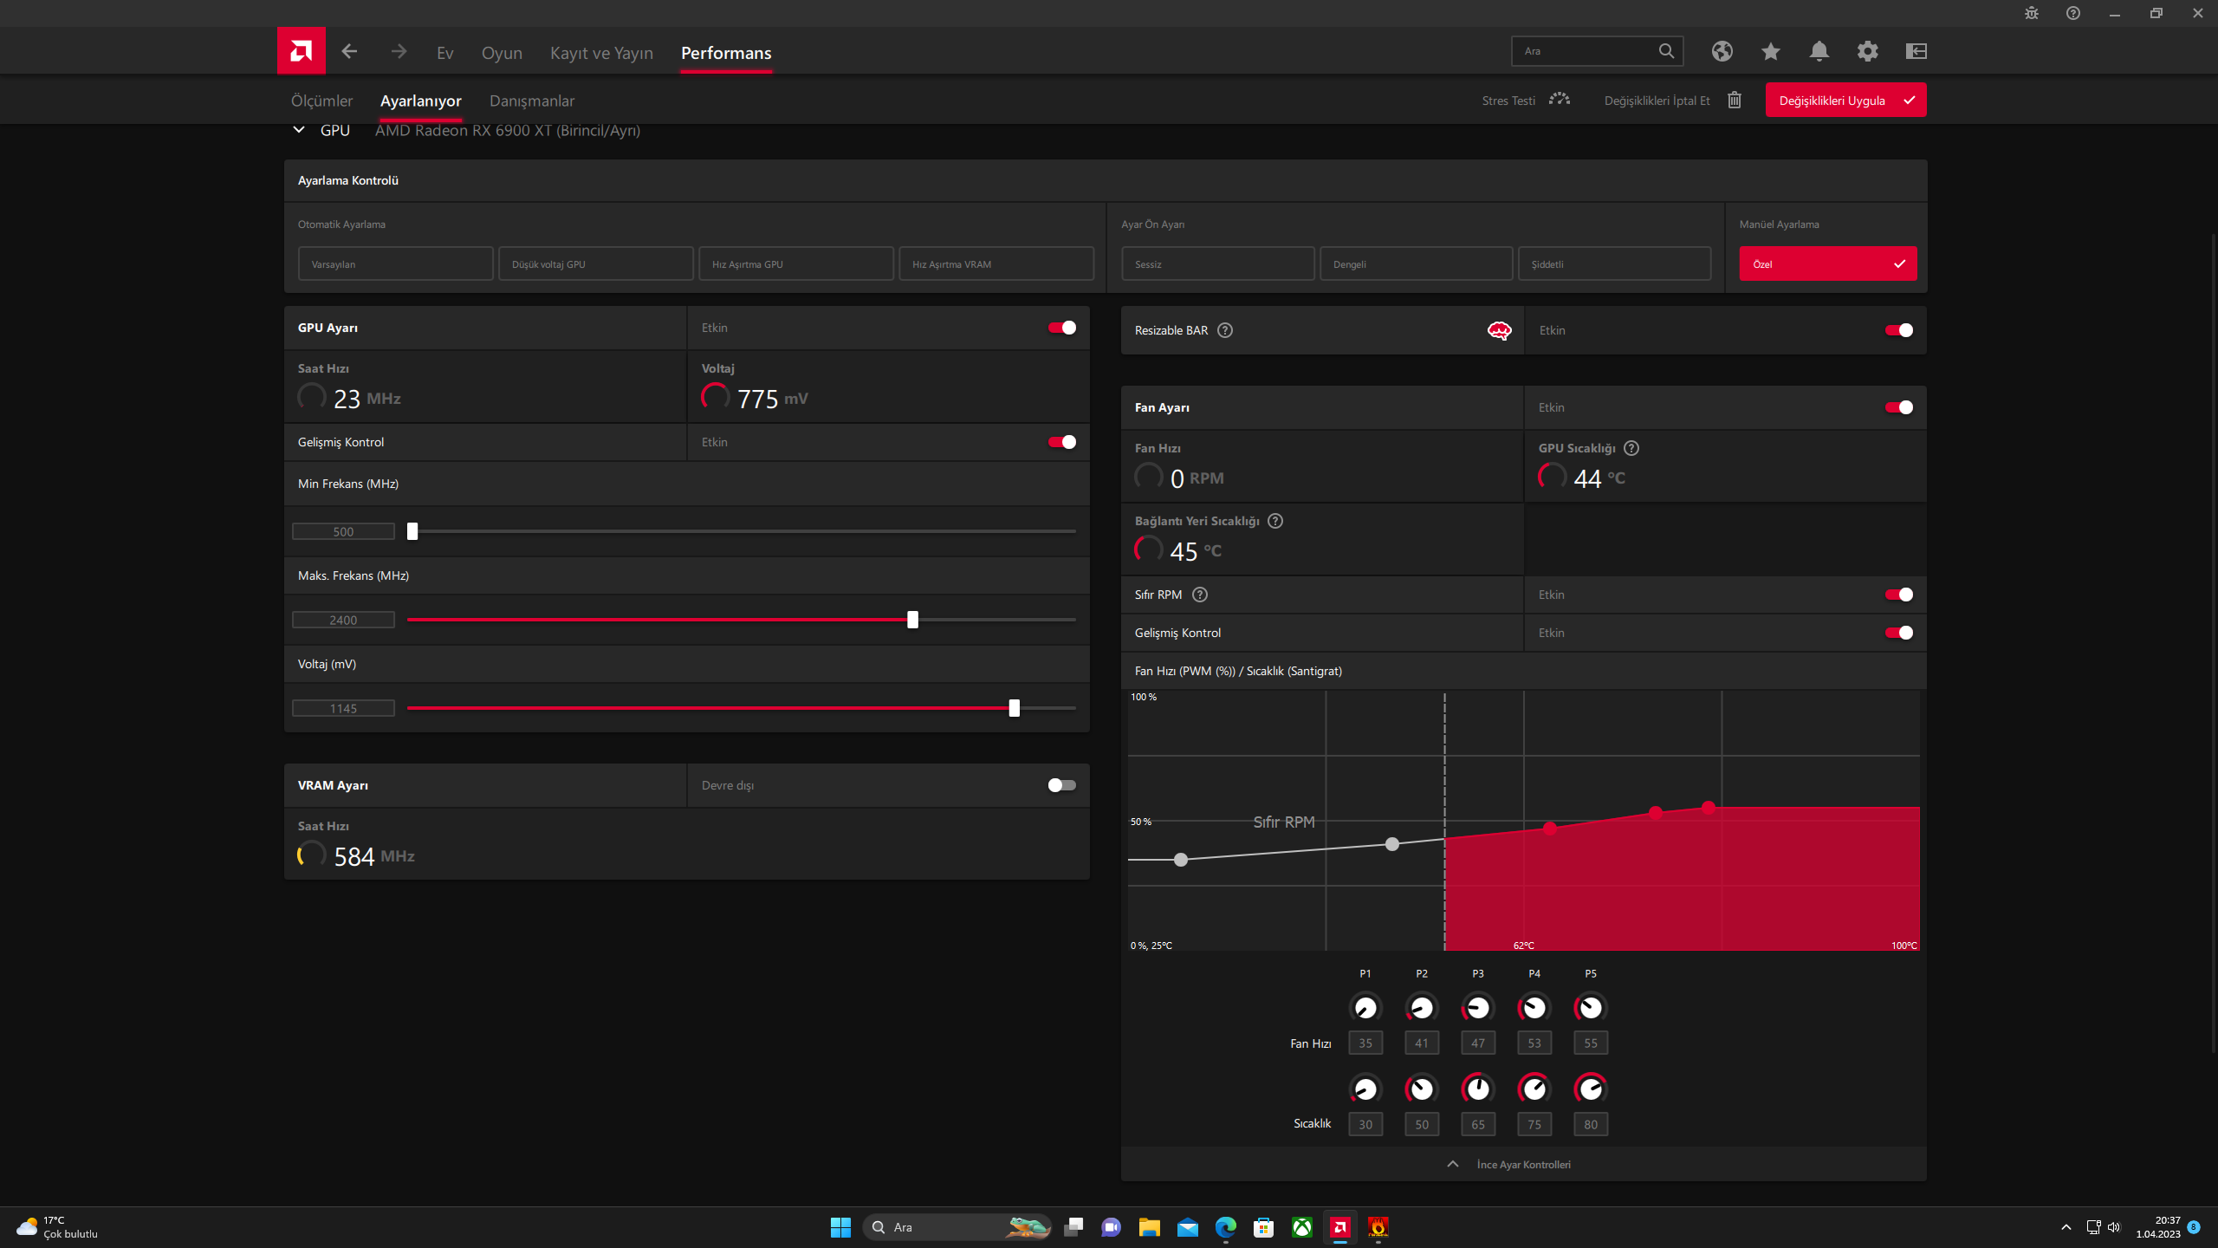This screenshot has width=2218, height=1248.
Task: Toggle Fan Gelişmiş Kontrol switch
Action: [x=1899, y=633]
